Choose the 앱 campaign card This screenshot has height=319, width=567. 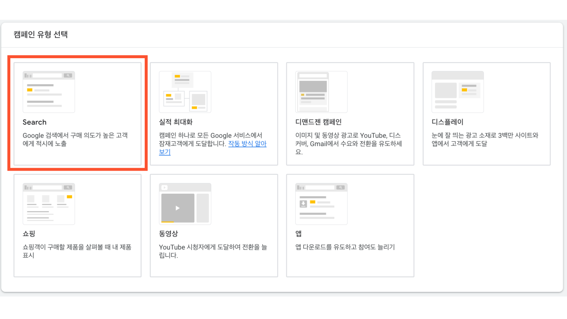[350, 225]
